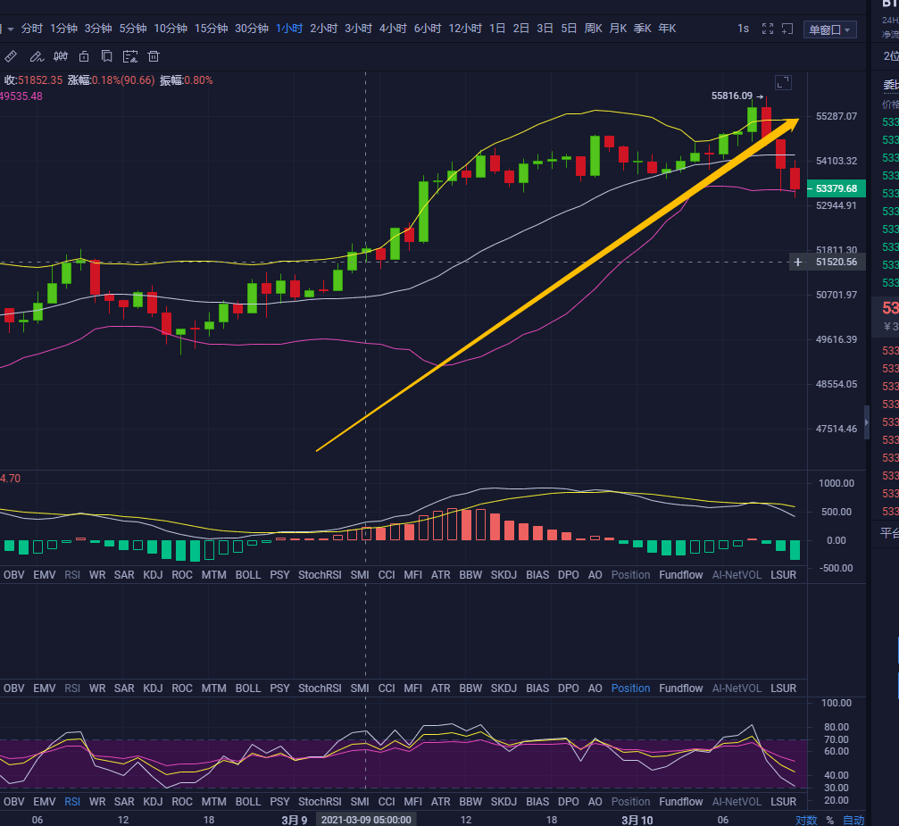Choose StochRSI in the bottom indicator row
The width and height of the screenshot is (899, 826).
point(320,802)
